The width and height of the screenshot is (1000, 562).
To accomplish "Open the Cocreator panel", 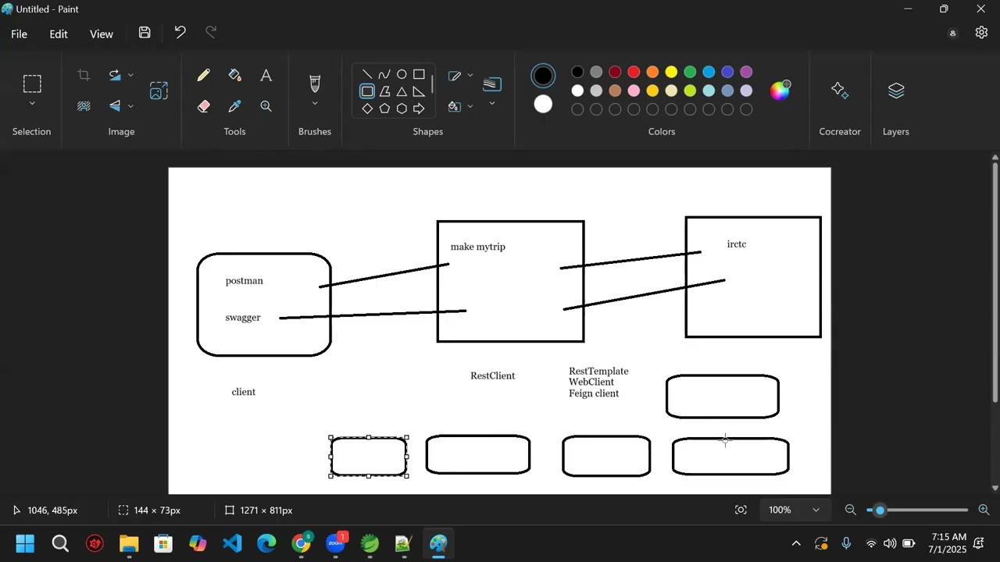I will pos(840,91).
